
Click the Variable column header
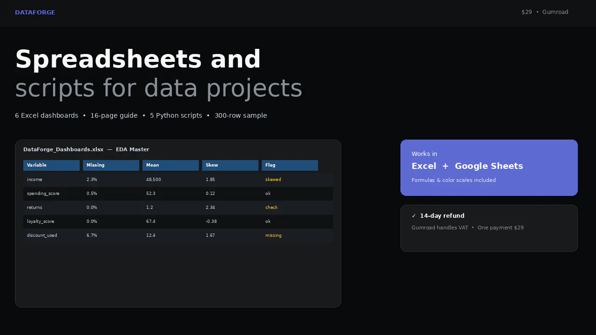tap(51, 165)
